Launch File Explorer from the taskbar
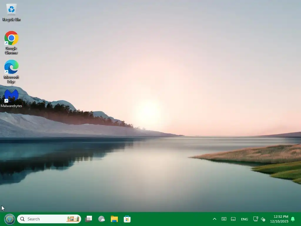Viewport: 301px width, 226px height. tap(114, 219)
